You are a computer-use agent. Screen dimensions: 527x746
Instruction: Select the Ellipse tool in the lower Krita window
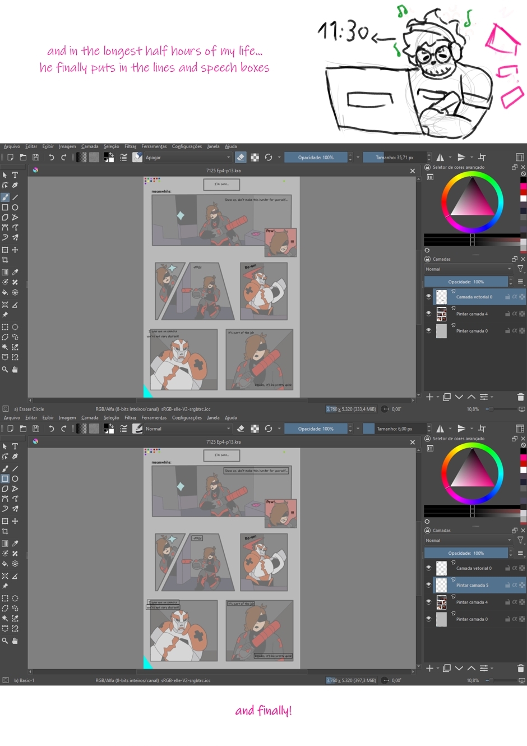pos(15,479)
